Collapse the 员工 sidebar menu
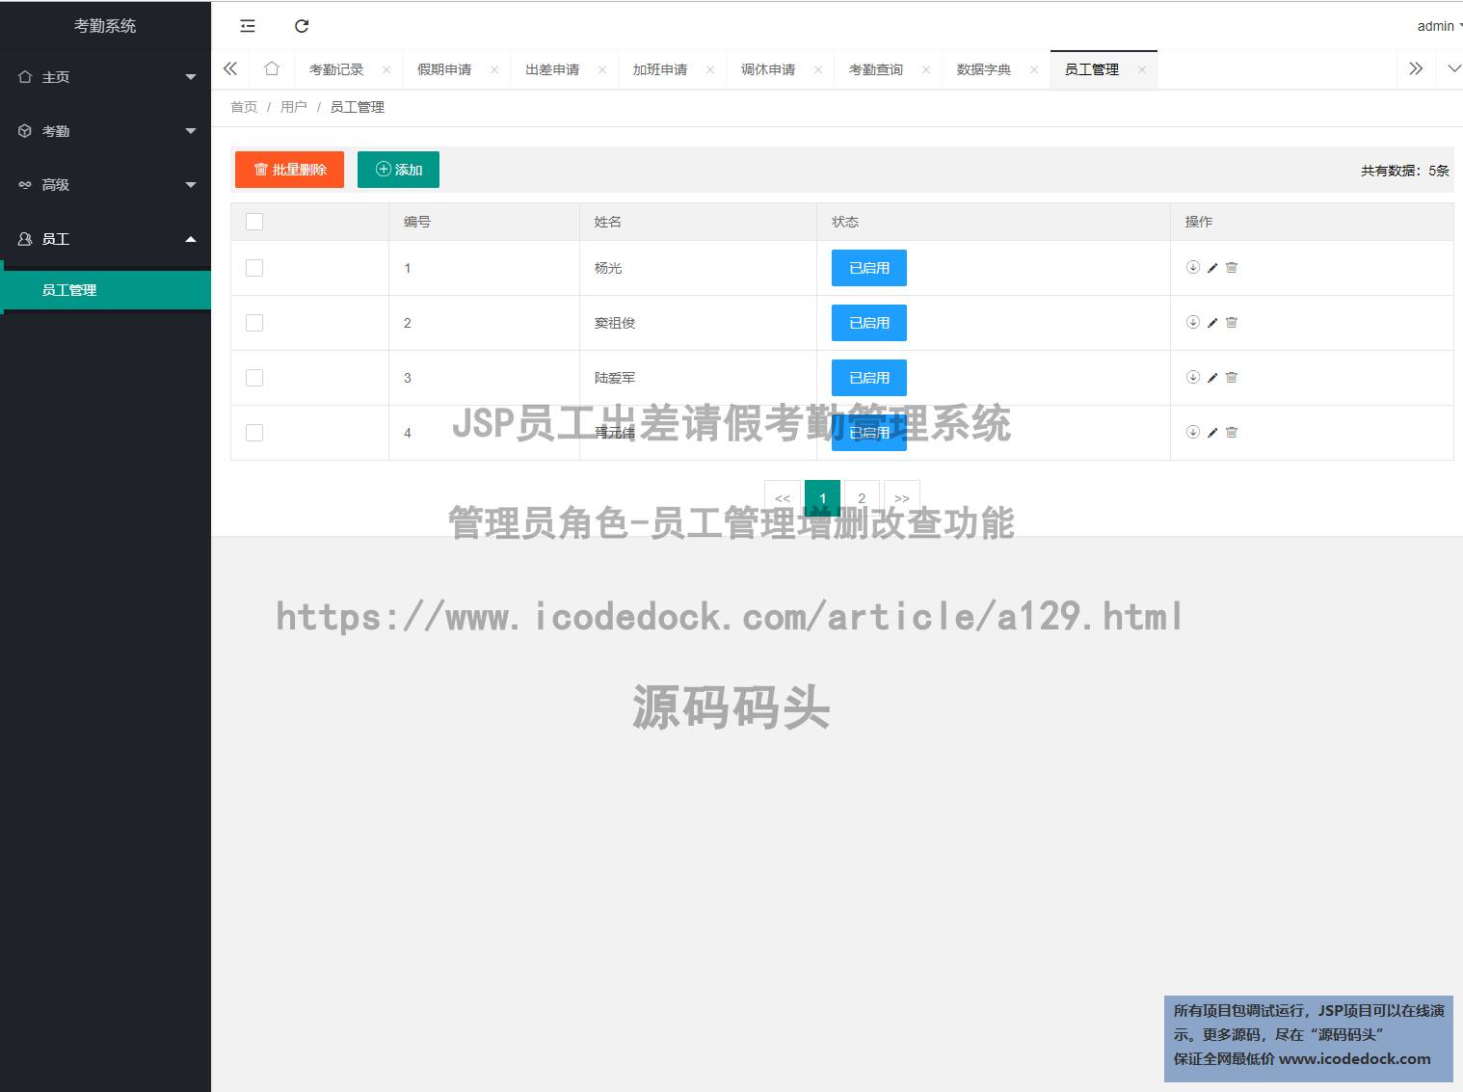The height and width of the screenshot is (1092, 1463). pyautogui.click(x=191, y=239)
